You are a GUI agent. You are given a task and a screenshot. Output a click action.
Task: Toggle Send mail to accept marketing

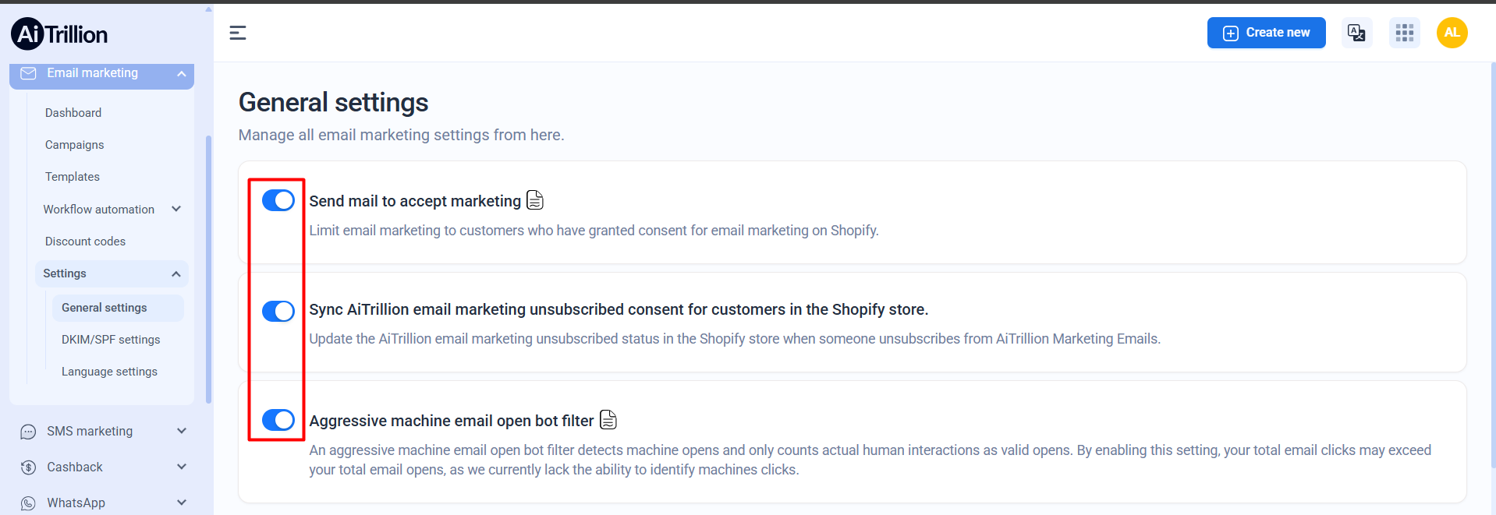(278, 200)
